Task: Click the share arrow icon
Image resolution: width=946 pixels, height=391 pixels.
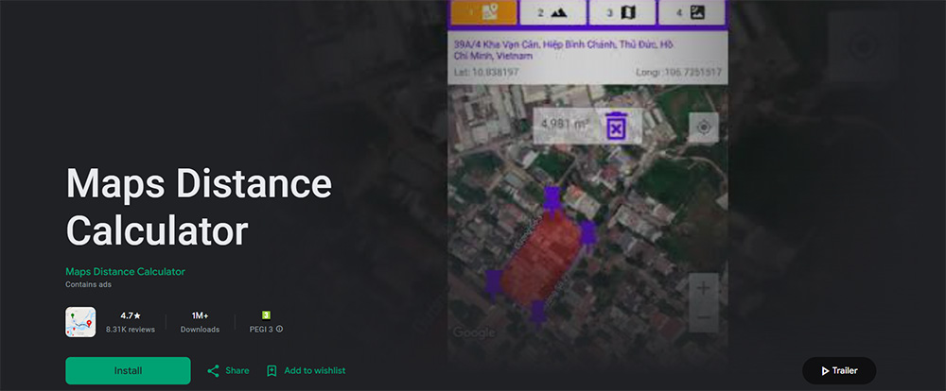Action: (x=213, y=370)
